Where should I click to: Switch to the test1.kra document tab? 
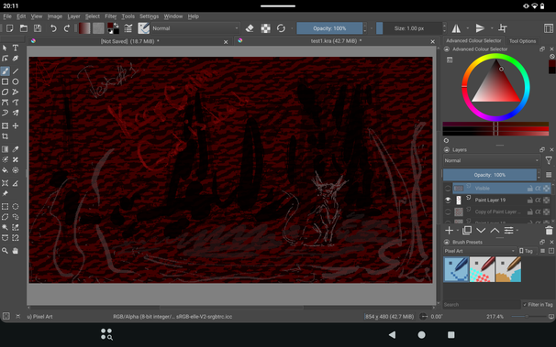tap(336, 41)
